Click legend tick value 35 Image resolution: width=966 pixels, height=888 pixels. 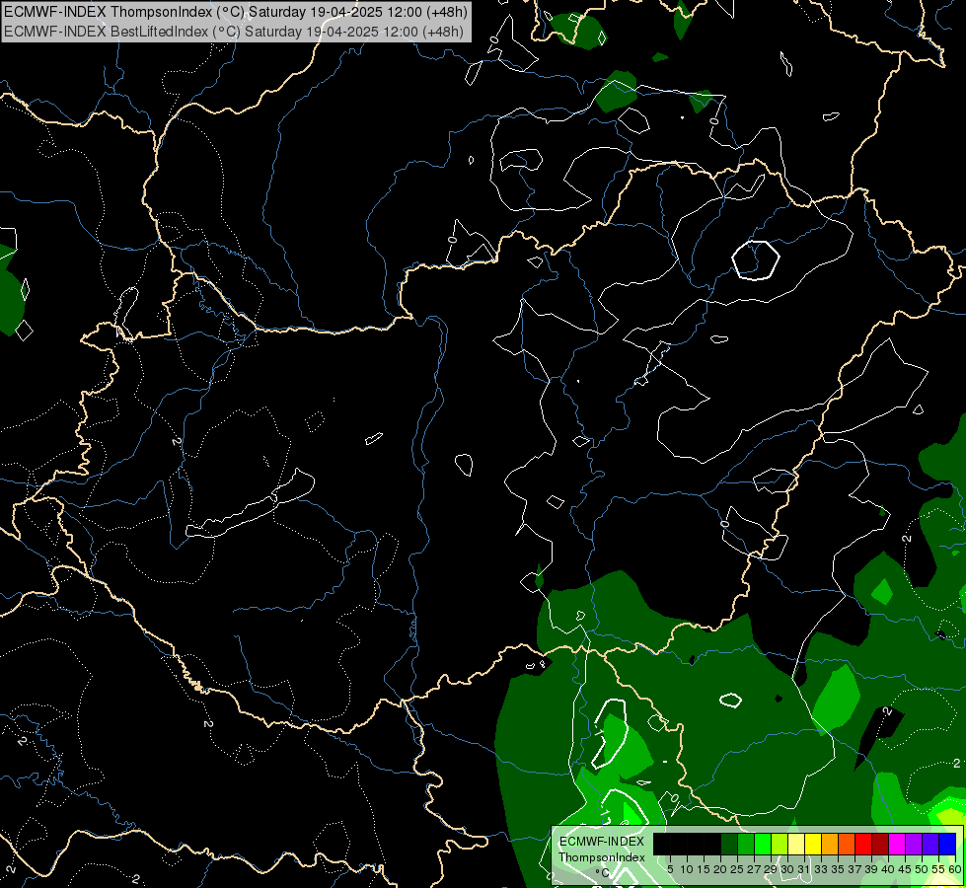(x=838, y=869)
